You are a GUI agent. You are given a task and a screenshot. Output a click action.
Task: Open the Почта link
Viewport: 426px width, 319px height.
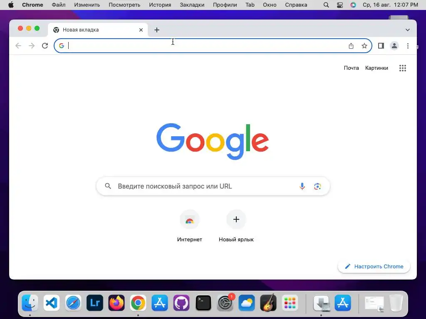coord(351,68)
